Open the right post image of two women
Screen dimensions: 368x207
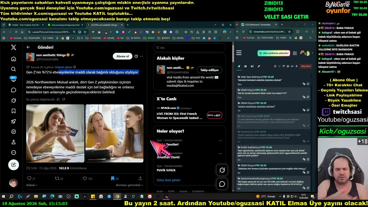click(114, 133)
